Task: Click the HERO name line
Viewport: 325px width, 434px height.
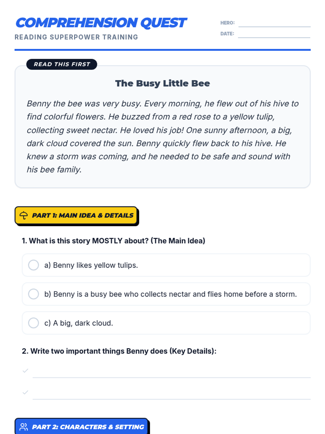Action: [x=274, y=24]
